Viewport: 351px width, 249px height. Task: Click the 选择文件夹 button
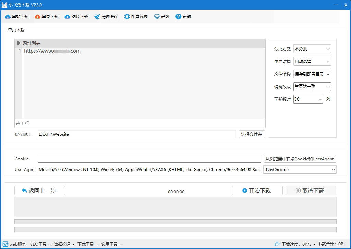coord(252,134)
